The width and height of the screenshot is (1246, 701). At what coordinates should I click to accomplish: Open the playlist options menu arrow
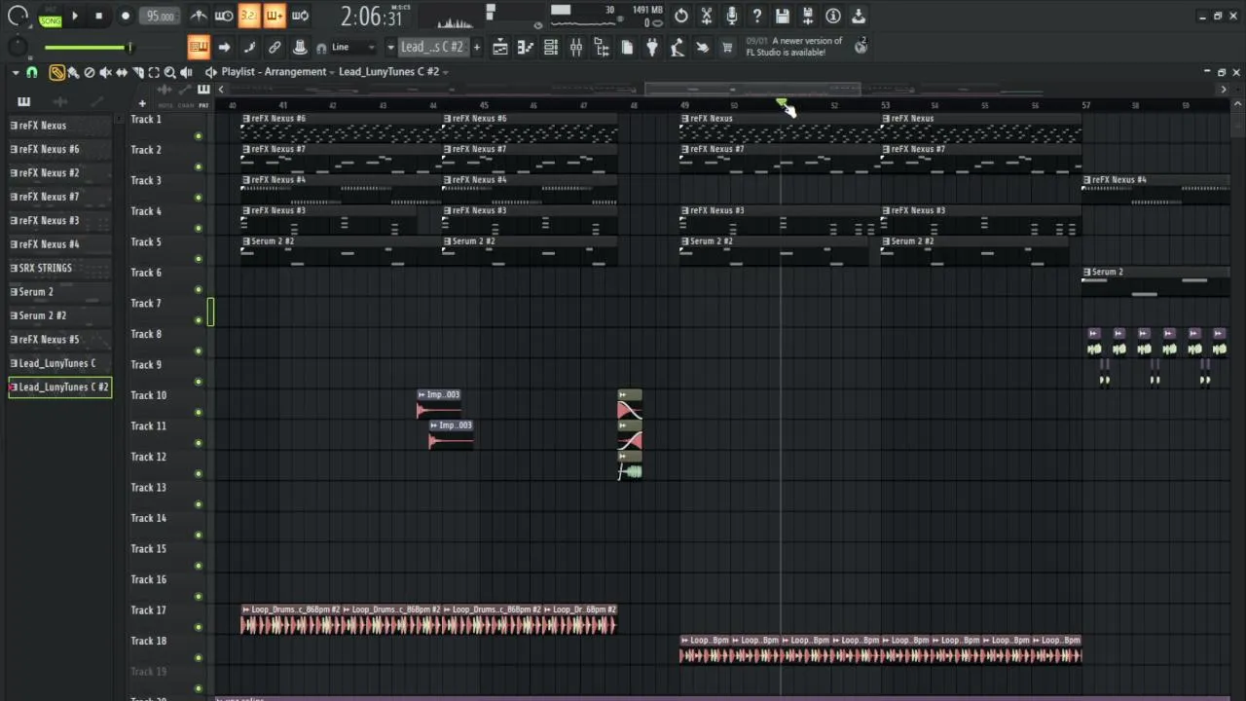15,72
